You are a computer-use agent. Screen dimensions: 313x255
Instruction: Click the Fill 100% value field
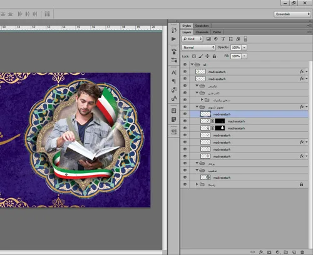[236, 56]
